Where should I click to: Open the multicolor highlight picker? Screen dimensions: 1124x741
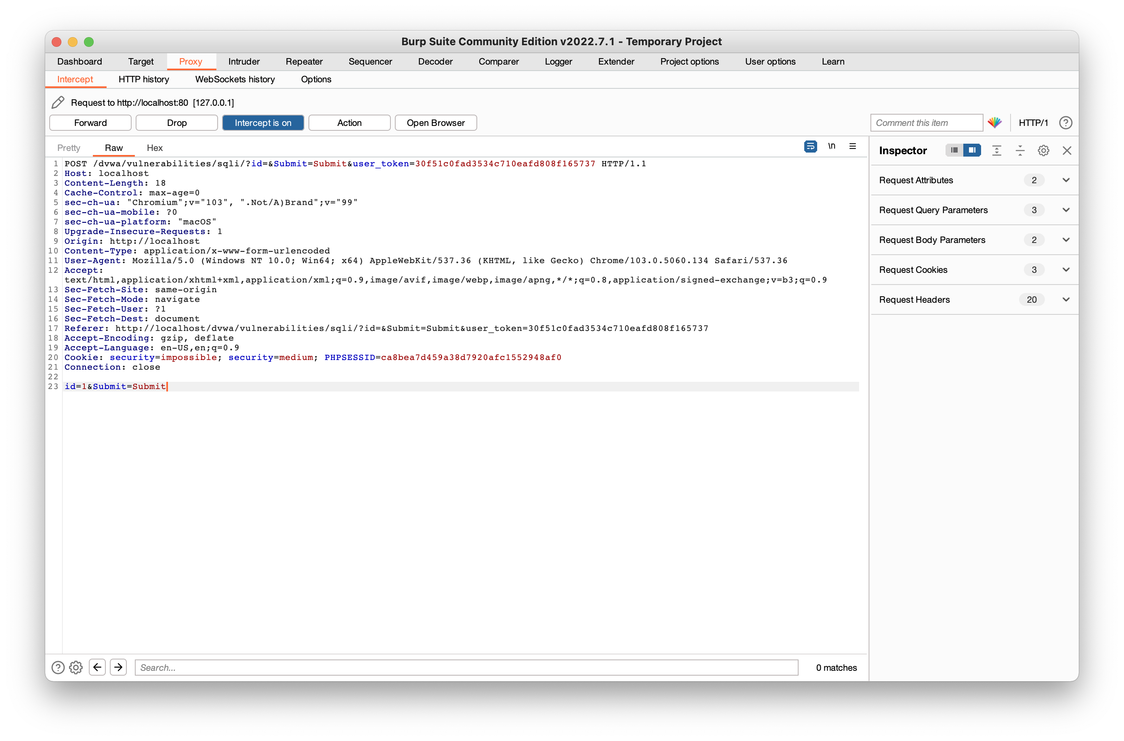[994, 123]
